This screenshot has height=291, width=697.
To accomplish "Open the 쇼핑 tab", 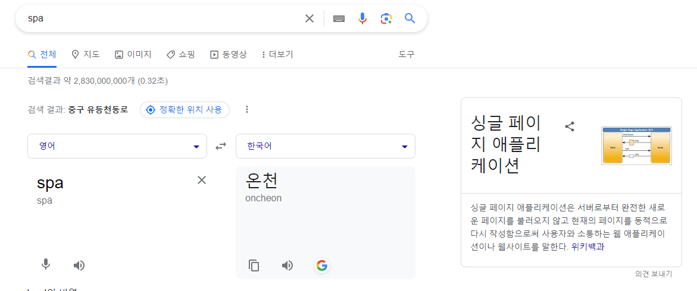I will click(180, 55).
